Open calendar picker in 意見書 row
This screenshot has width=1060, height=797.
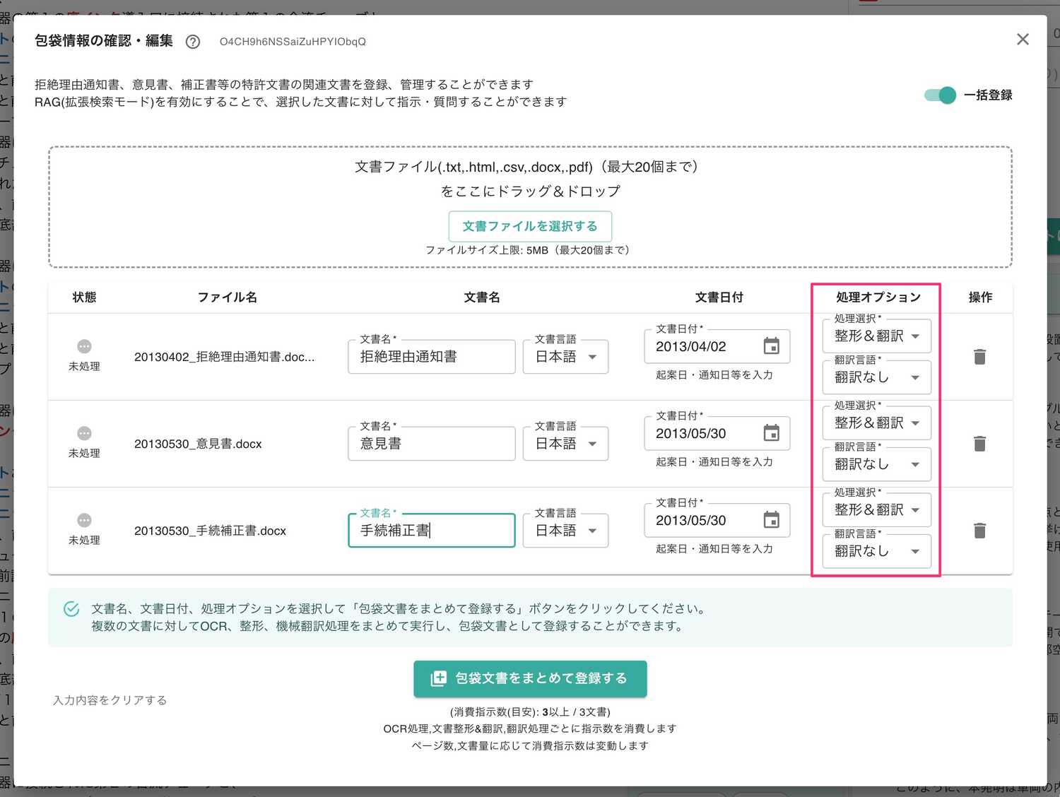tap(772, 433)
